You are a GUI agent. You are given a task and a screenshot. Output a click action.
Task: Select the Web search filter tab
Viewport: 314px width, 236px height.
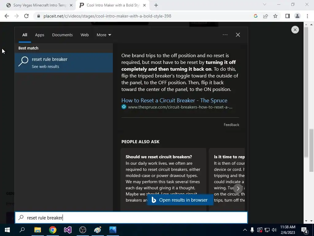[85, 35]
